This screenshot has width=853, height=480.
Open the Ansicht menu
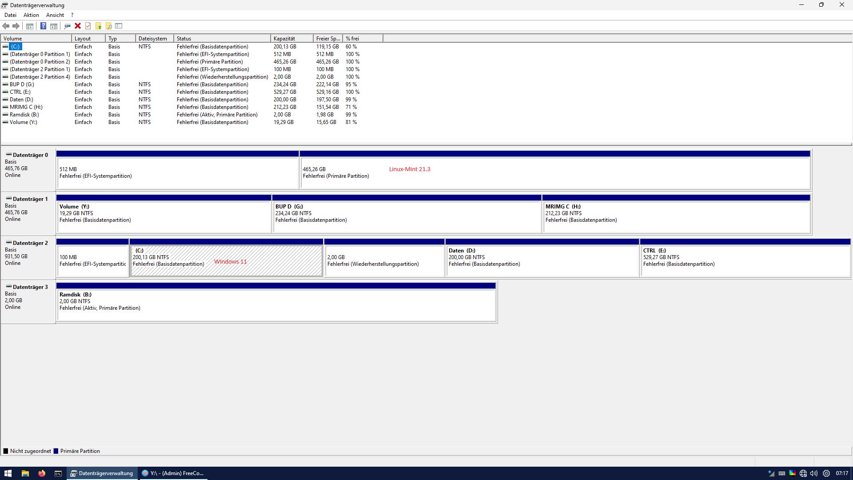(55, 15)
